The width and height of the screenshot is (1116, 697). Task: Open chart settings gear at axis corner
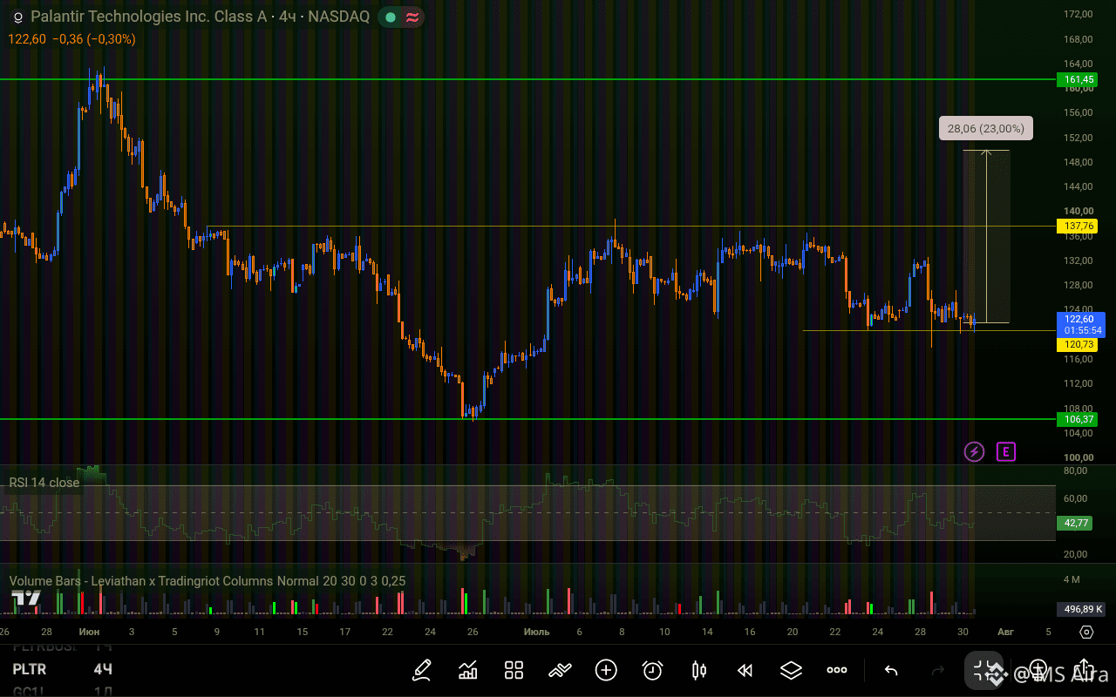1086,632
